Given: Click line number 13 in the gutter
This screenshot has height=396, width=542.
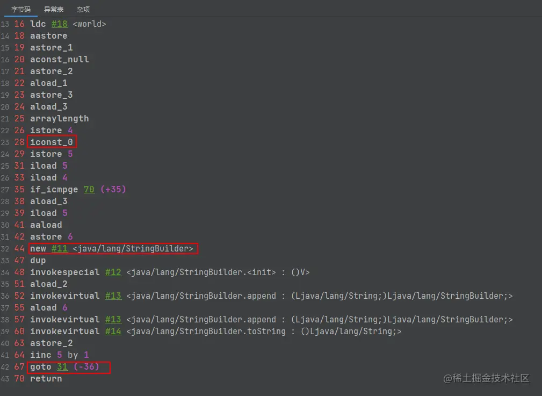Looking at the screenshot, I should click(x=5, y=24).
